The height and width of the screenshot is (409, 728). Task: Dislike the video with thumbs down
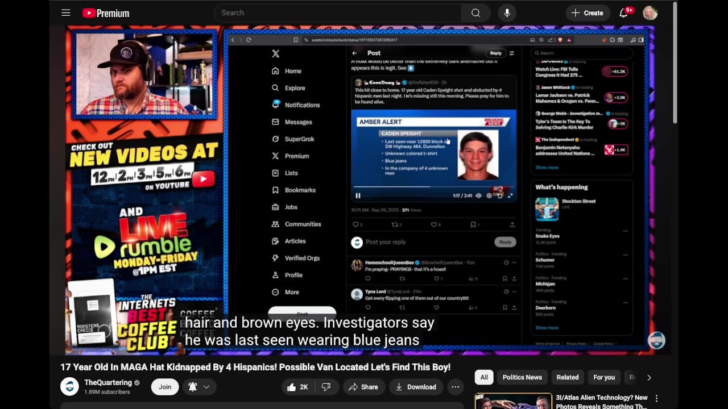pyautogui.click(x=326, y=387)
